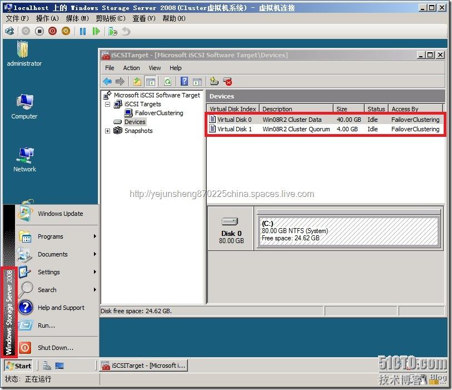
Task: Click the Ctrl+Alt+Del icon in VM toolbar
Action: 9,31
